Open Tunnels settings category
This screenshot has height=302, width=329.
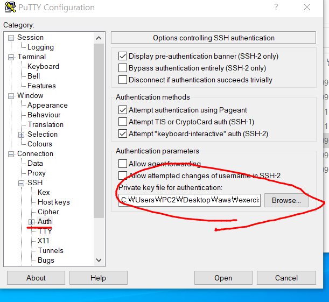51,250
